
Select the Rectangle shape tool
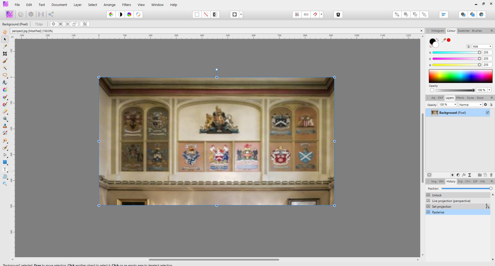[x=5, y=162]
